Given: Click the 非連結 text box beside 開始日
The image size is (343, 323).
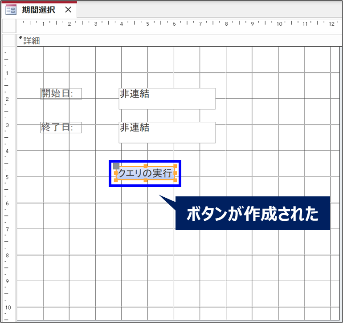Looking at the screenshot, I should (167, 99).
